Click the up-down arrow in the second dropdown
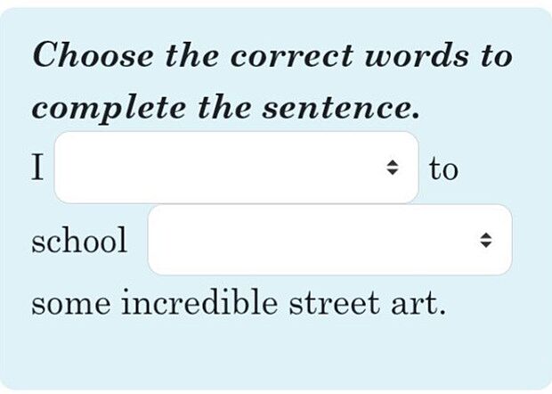Viewport: 552px width, 394px height. [x=485, y=240]
